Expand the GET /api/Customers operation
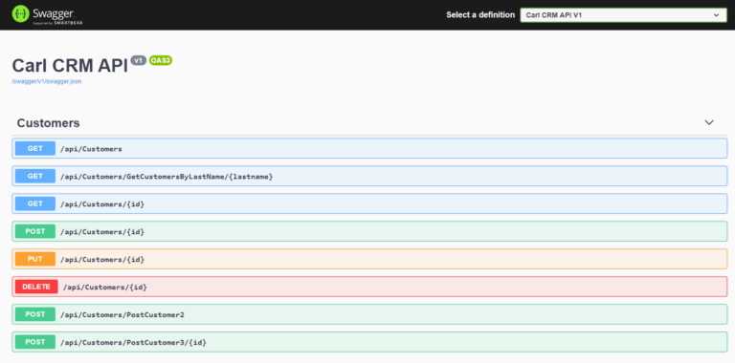735x363 pixels. pos(369,149)
